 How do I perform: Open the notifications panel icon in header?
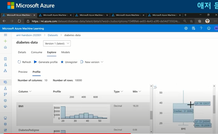194,28
